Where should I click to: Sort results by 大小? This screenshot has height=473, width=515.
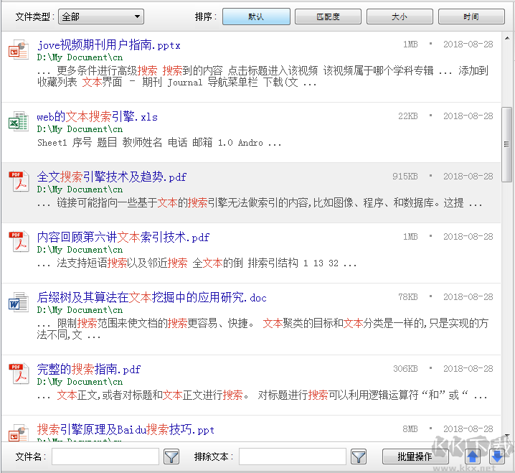[x=400, y=17]
